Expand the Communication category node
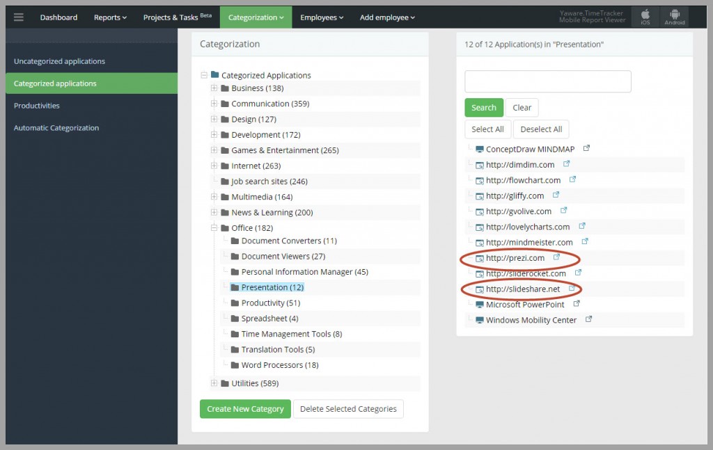This screenshot has height=450, width=713. tap(214, 104)
